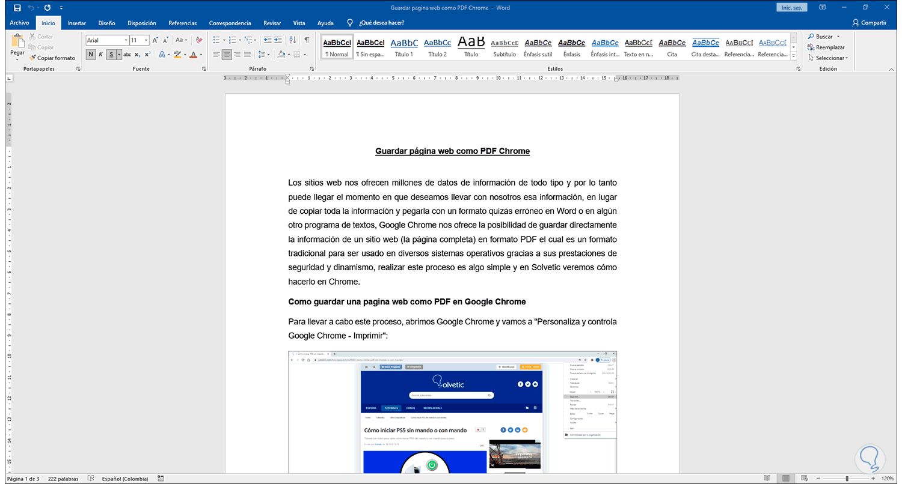
Task: Go to the Referencias tab
Action: pyautogui.click(x=182, y=23)
